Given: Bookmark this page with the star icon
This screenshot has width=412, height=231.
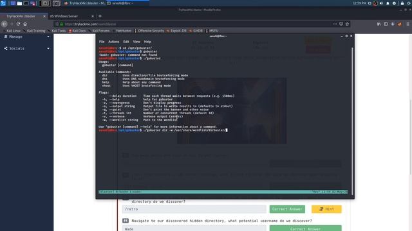Looking at the screenshot, I should (x=348, y=24).
